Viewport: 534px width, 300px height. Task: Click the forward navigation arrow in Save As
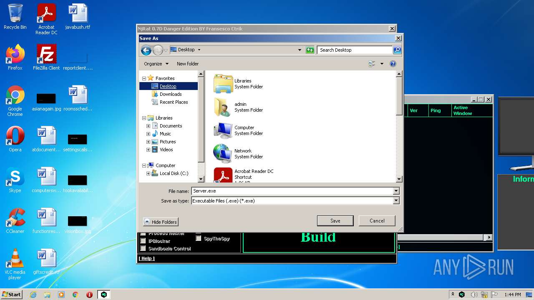coord(158,50)
